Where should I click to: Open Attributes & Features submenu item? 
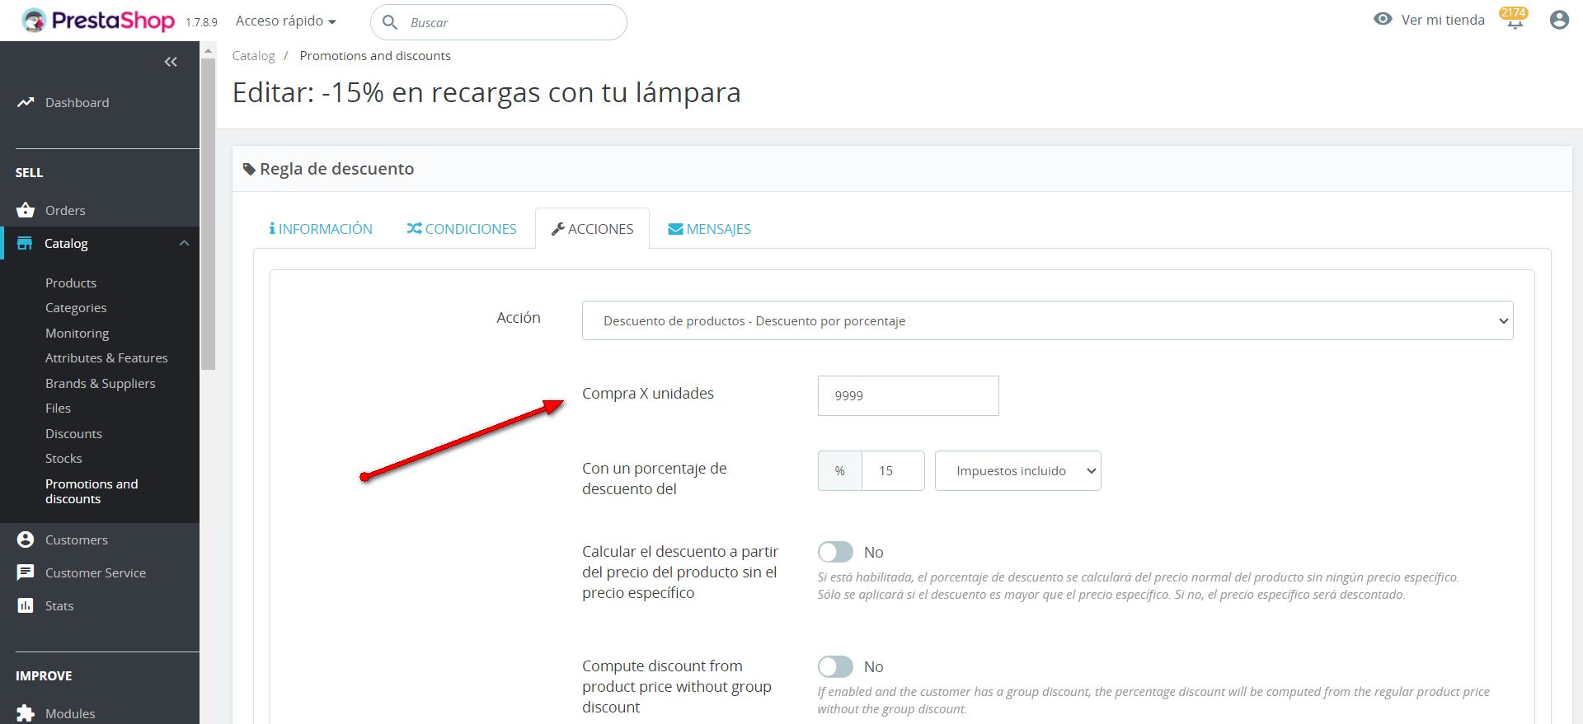click(x=106, y=357)
